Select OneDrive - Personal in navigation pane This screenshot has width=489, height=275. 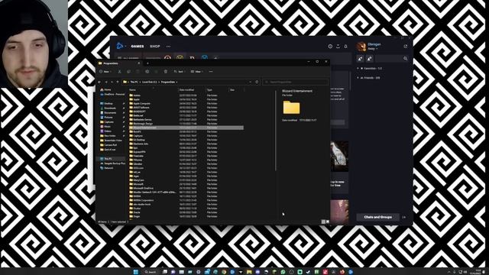click(112, 94)
